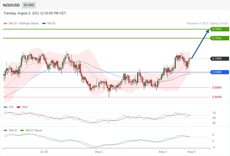Click the MACD Signal green legend swatch
This screenshot has width=230, height=156.
click(x=22, y=130)
